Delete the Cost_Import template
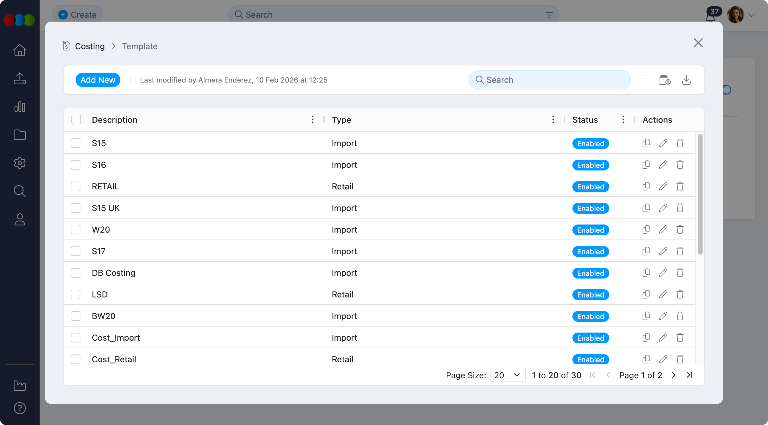Screen dimensions: 768x425 680,338
